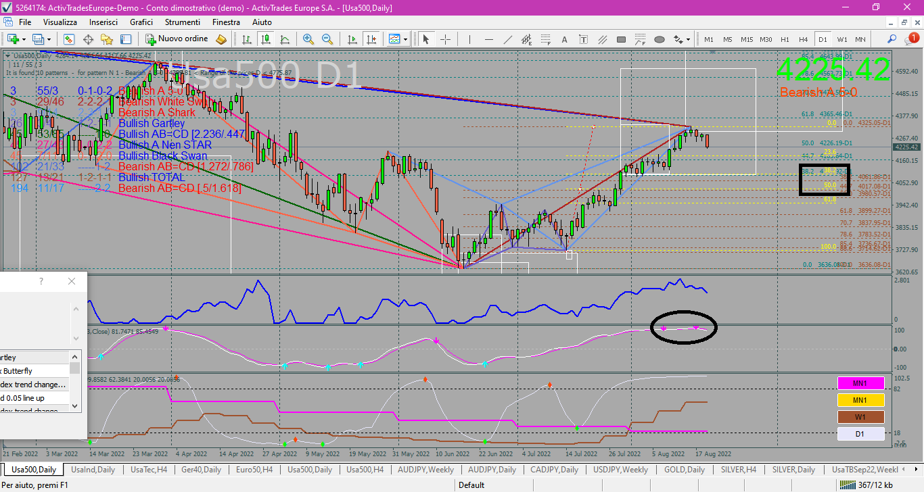
Task: Select the cursor arrow tool
Action: tap(426, 39)
